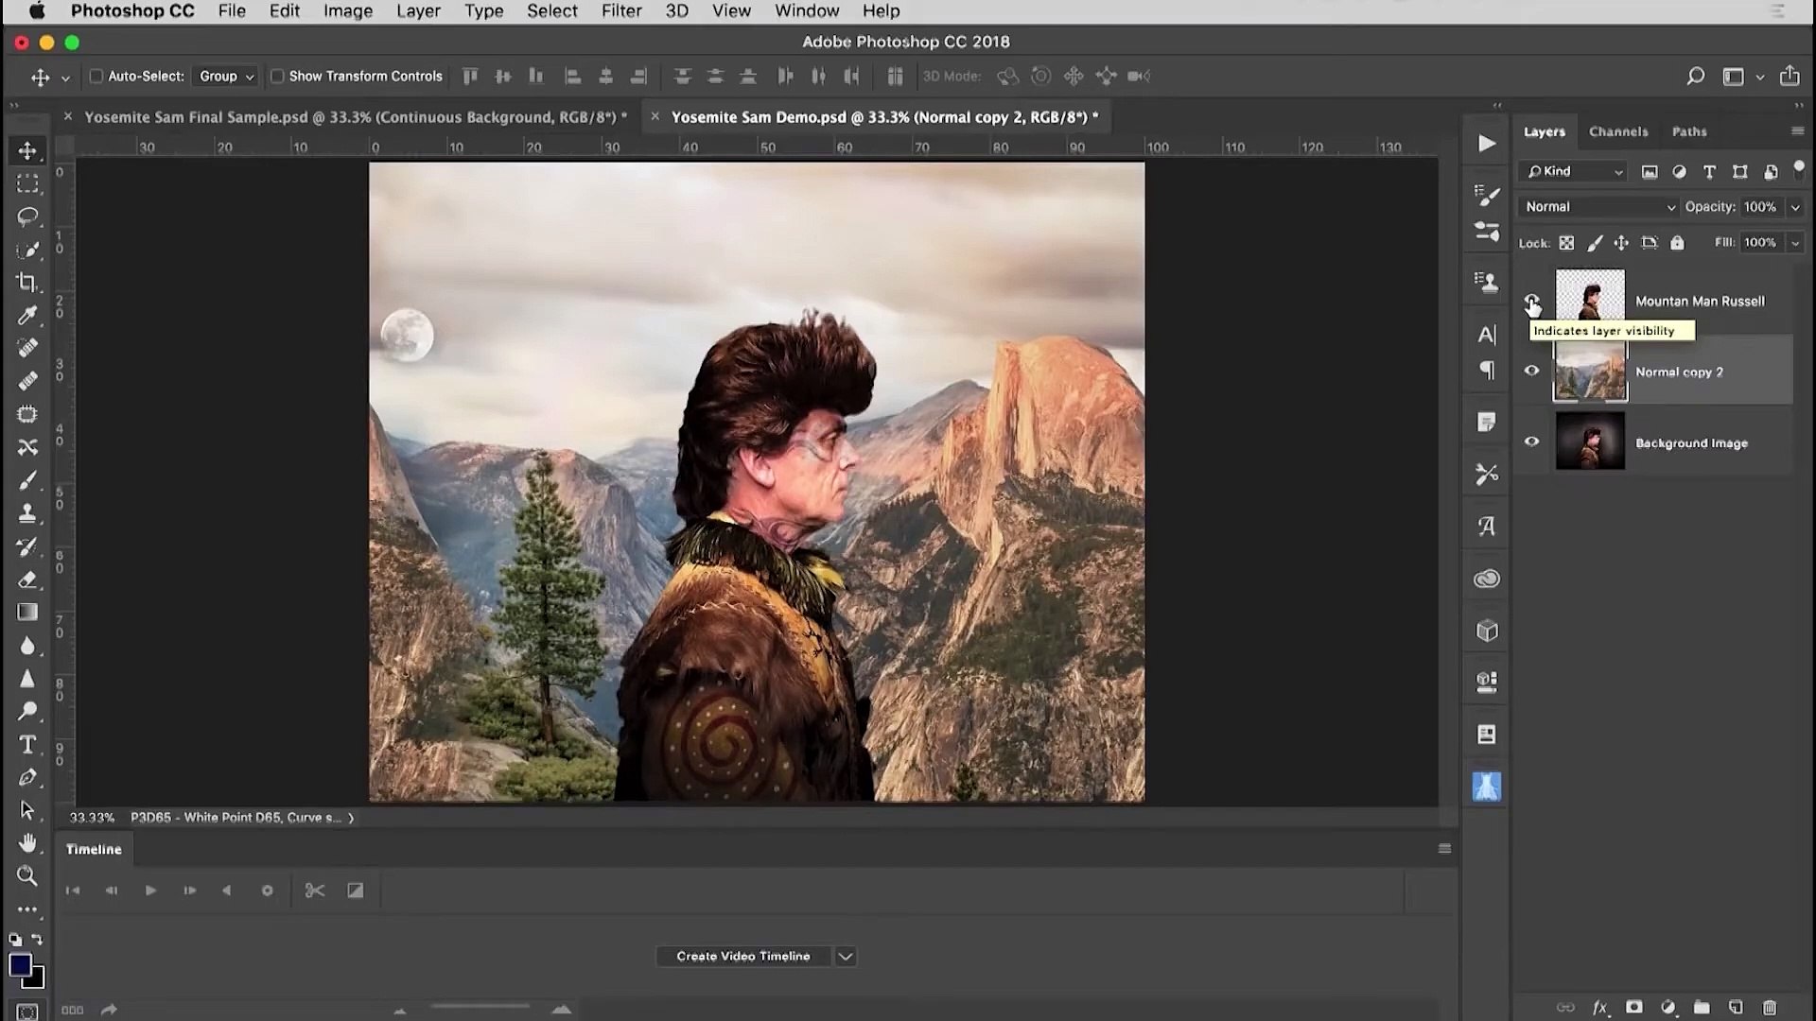Viewport: 1816px width, 1021px height.
Task: Enable Show Transform Controls checkbox
Action: click(x=277, y=77)
